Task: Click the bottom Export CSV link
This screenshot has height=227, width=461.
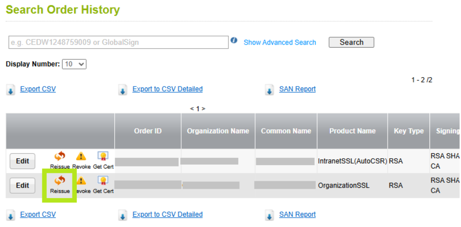Action: tap(38, 214)
